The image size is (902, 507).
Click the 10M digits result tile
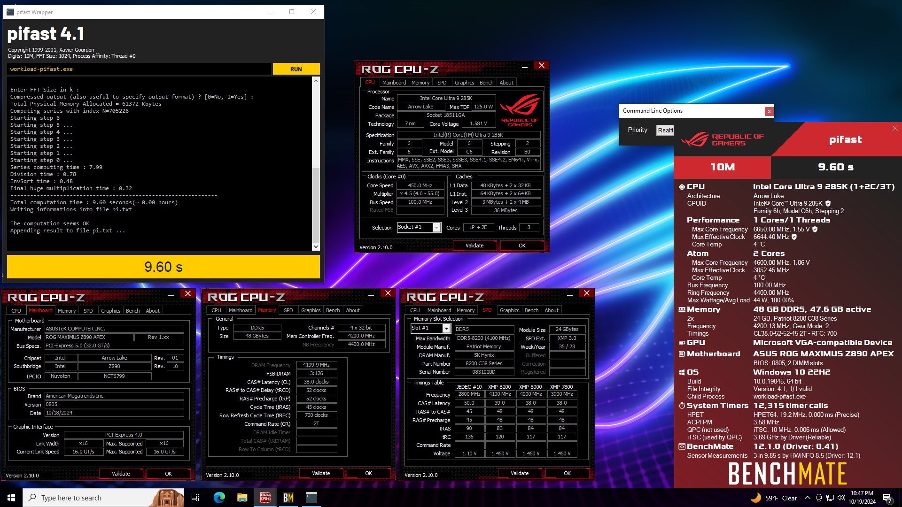(722, 167)
